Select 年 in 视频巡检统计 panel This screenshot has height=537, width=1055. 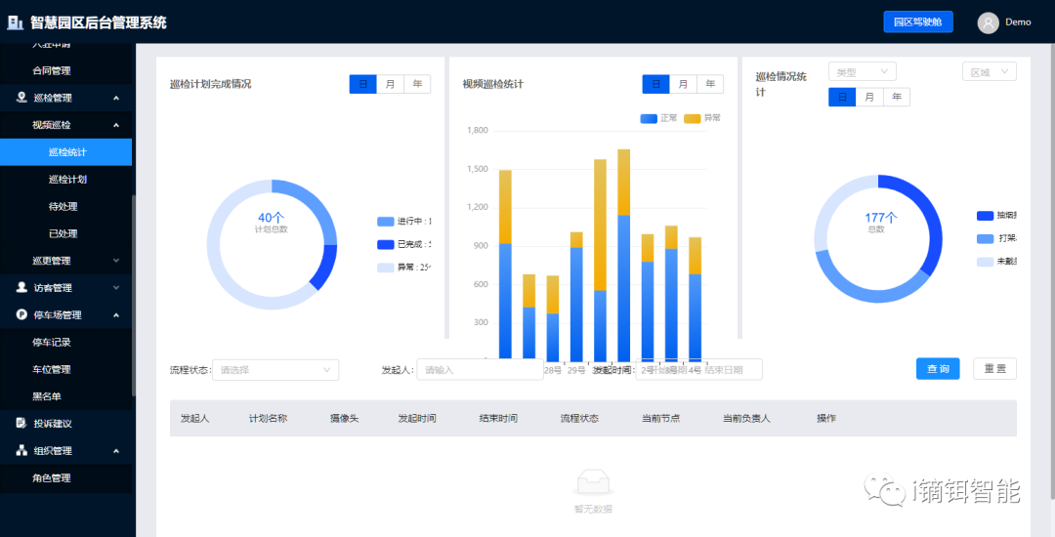pos(710,85)
